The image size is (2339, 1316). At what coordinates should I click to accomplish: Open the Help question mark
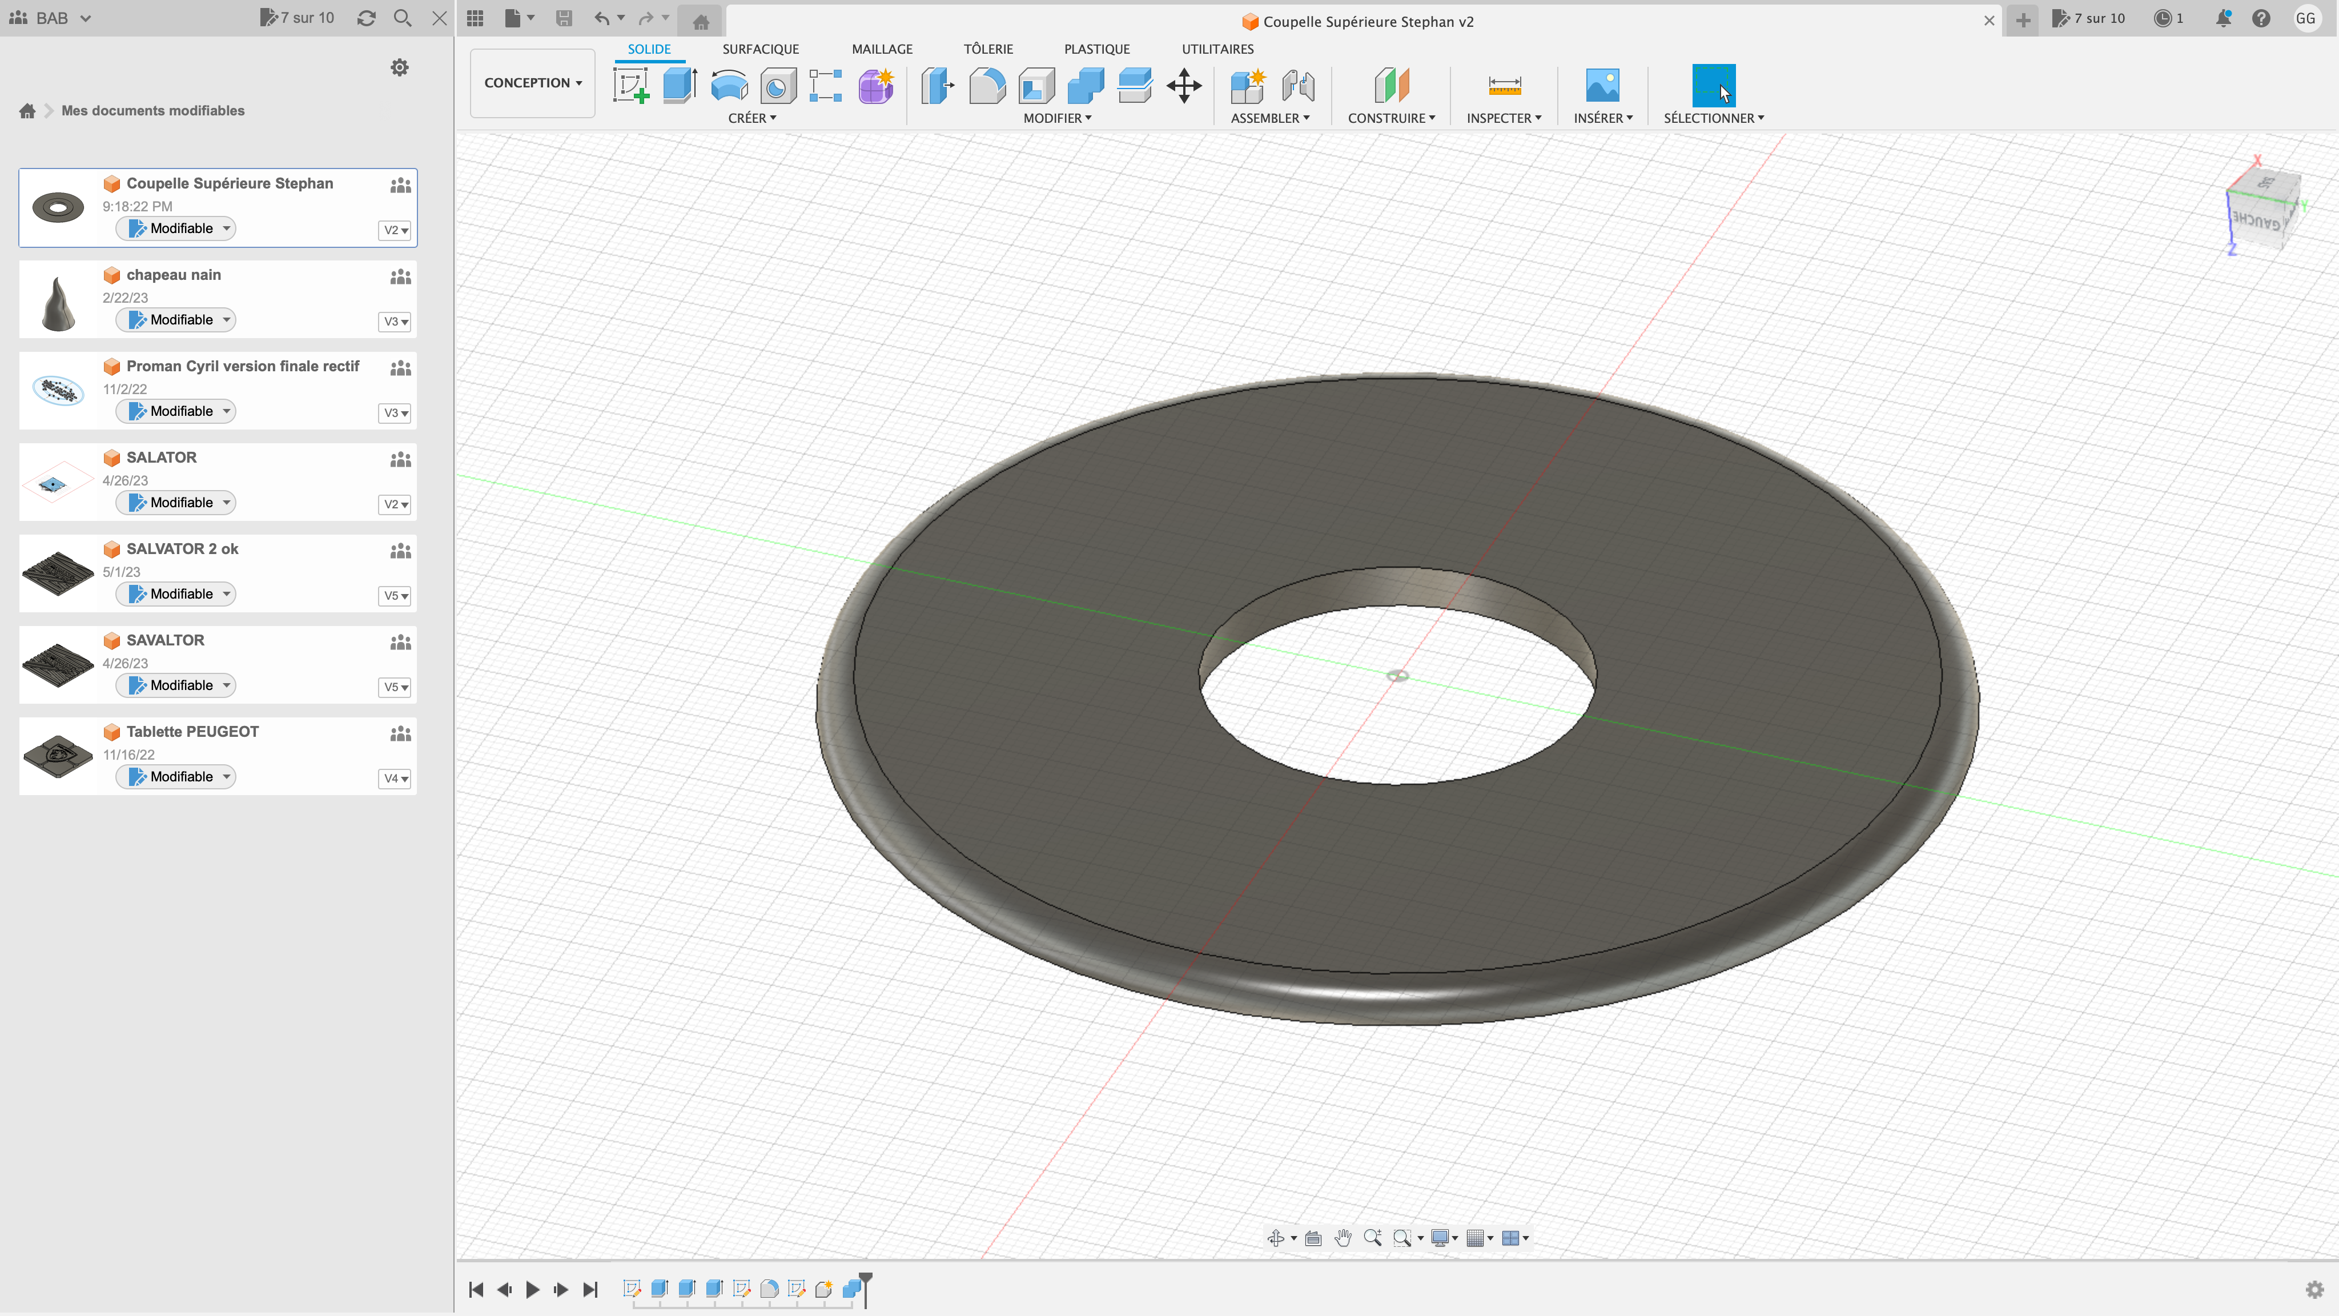[x=2261, y=18]
